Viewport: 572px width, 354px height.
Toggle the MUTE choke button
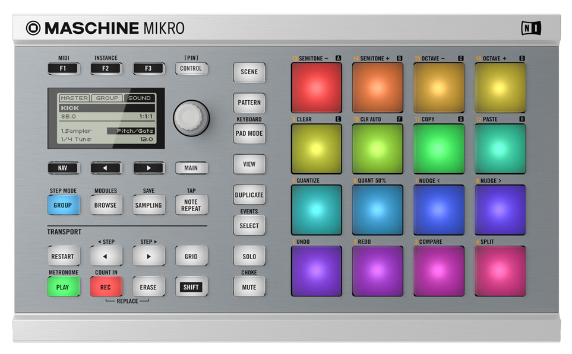coord(249,288)
